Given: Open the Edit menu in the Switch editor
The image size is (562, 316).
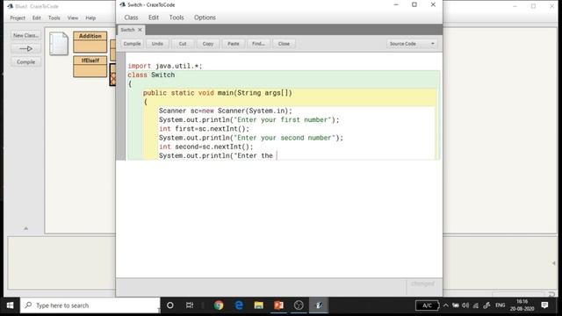Looking at the screenshot, I should (x=154, y=18).
